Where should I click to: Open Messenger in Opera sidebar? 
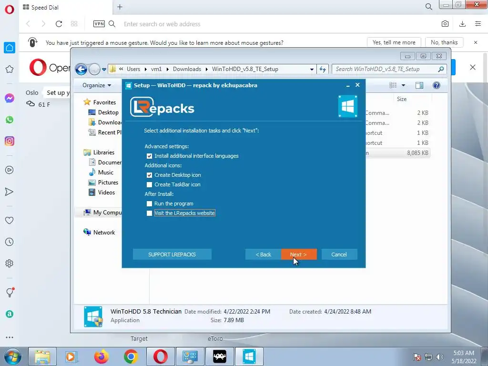click(10, 98)
